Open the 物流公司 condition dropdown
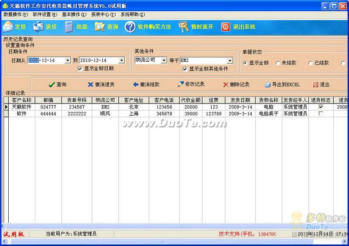349x246 pixels. 164,60
